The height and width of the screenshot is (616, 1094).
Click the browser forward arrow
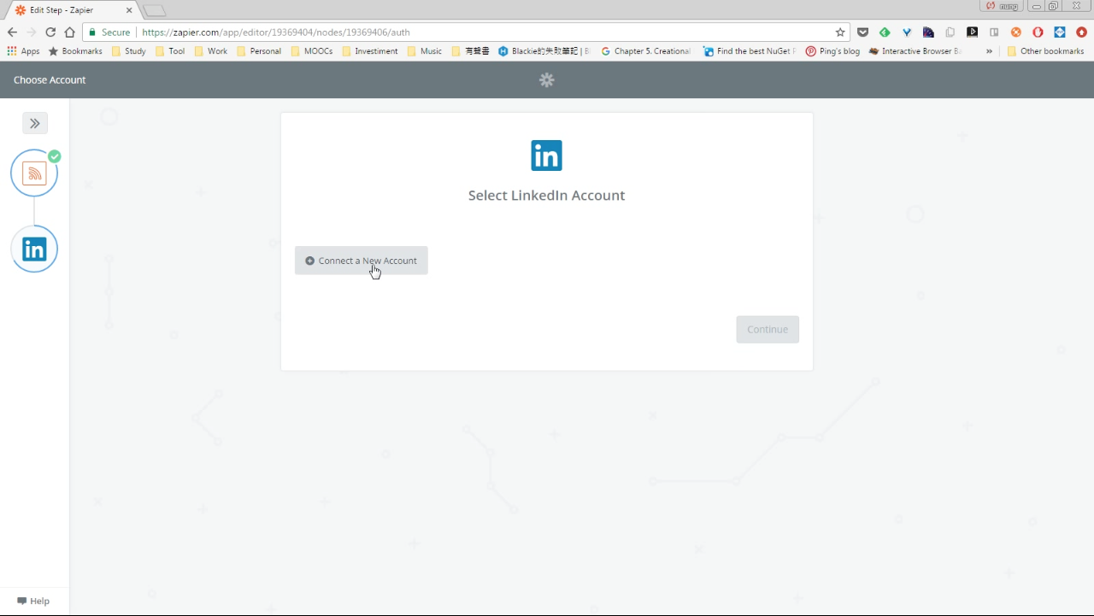point(32,32)
